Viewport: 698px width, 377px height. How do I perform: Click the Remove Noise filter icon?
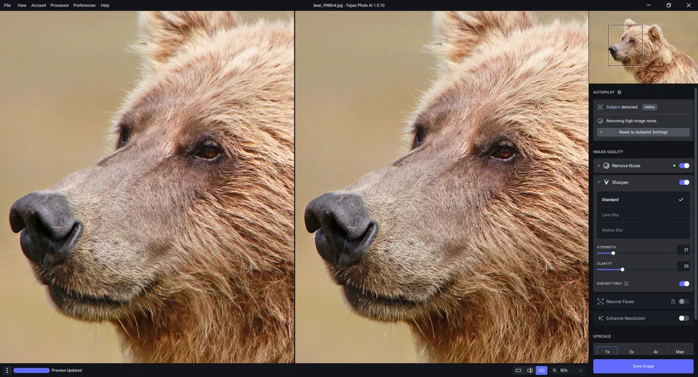pos(606,166)
